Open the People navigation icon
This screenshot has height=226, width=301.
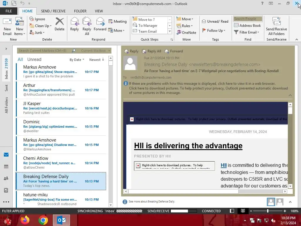coord(6,178)
